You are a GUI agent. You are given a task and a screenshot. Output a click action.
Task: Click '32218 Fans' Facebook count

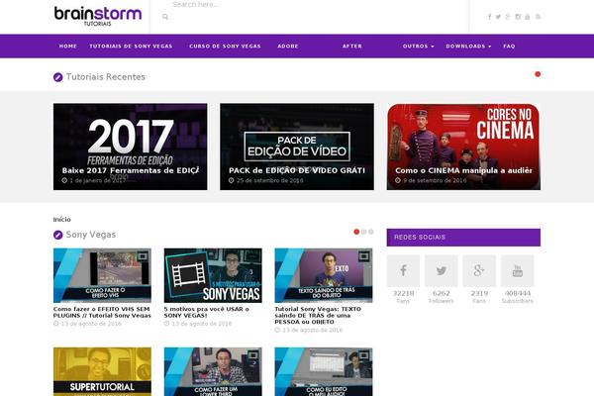[x=403, y=296]
